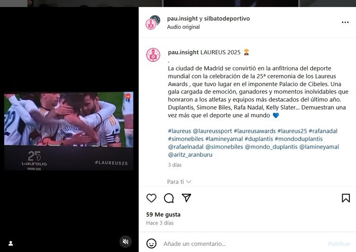Open pau.insight avatar beside the caption
Image resolution: width=356 pixels, height=252 pixels.
153,55
